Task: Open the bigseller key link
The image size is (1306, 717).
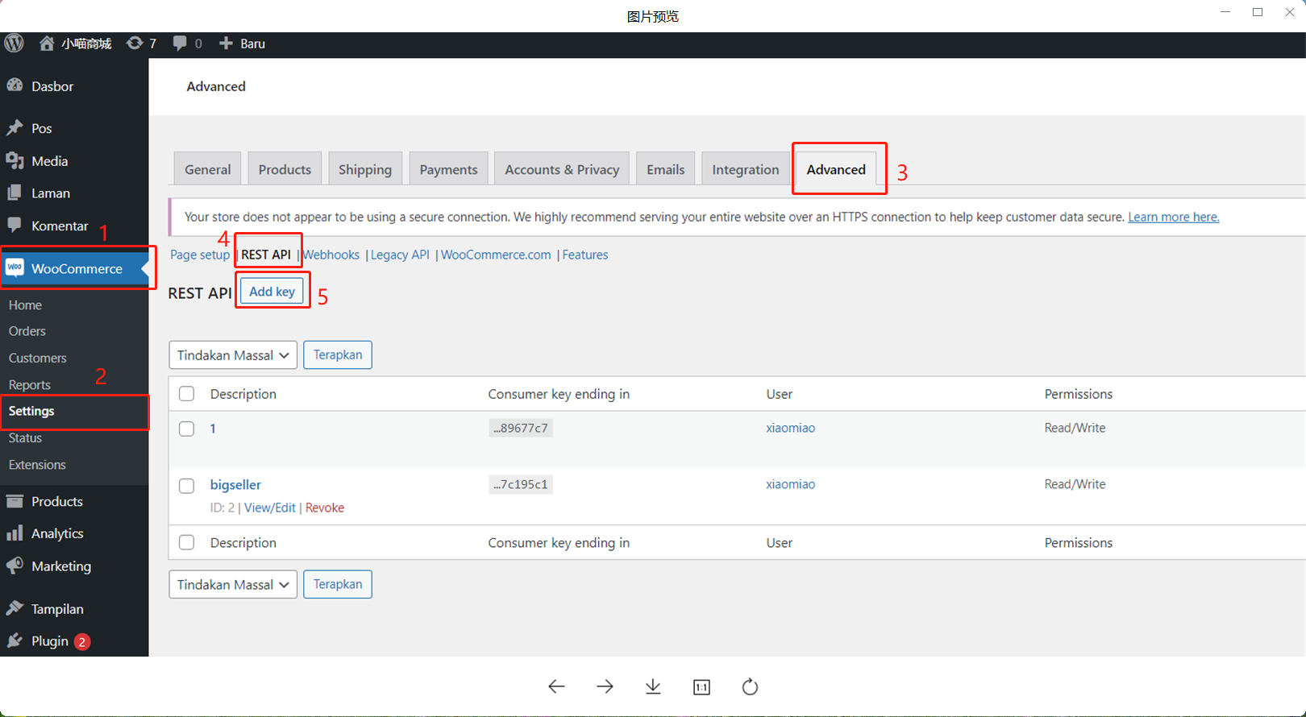Action: [235, 485]
